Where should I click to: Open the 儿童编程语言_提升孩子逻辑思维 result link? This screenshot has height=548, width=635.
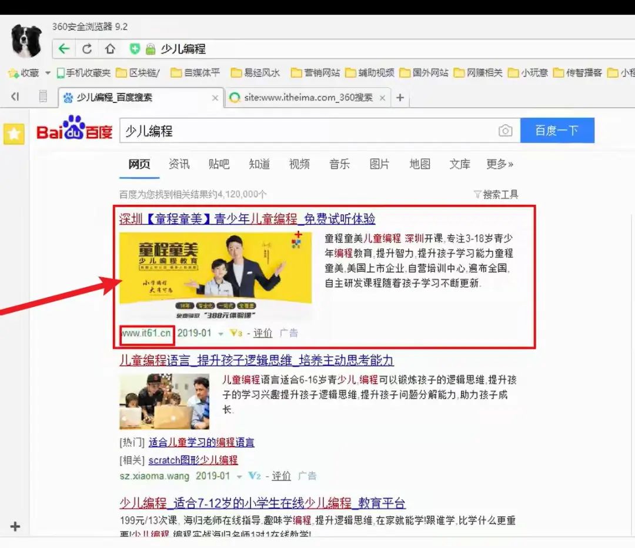256,360
